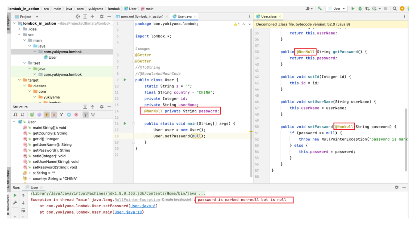This screenshot has height=226, width=413.
Task: Click Create breakpoint in console
Action: 177,199
